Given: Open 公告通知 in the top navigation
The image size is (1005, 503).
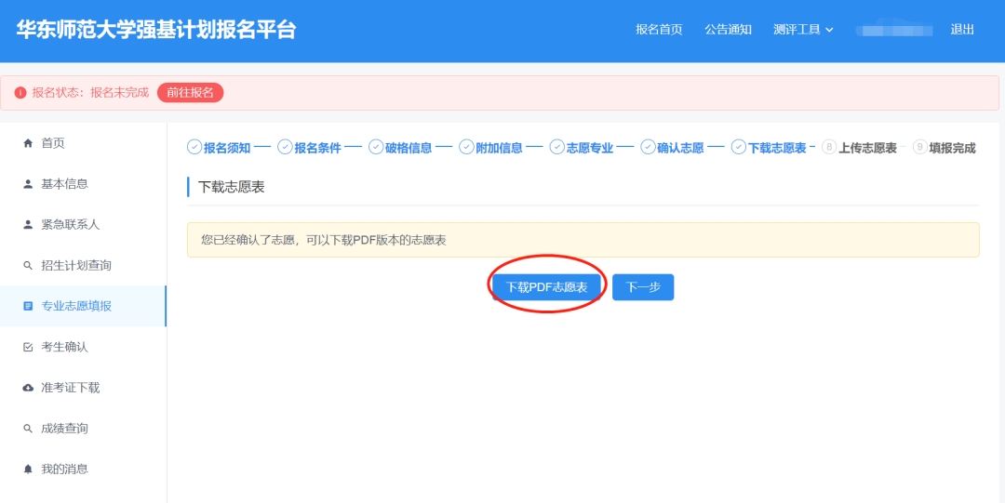Looking at the screenshot, I should point(728,30).
